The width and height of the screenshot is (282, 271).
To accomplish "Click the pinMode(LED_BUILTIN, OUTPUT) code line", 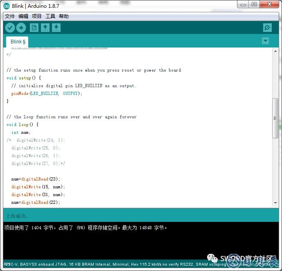I will click(x=47, y=93).
